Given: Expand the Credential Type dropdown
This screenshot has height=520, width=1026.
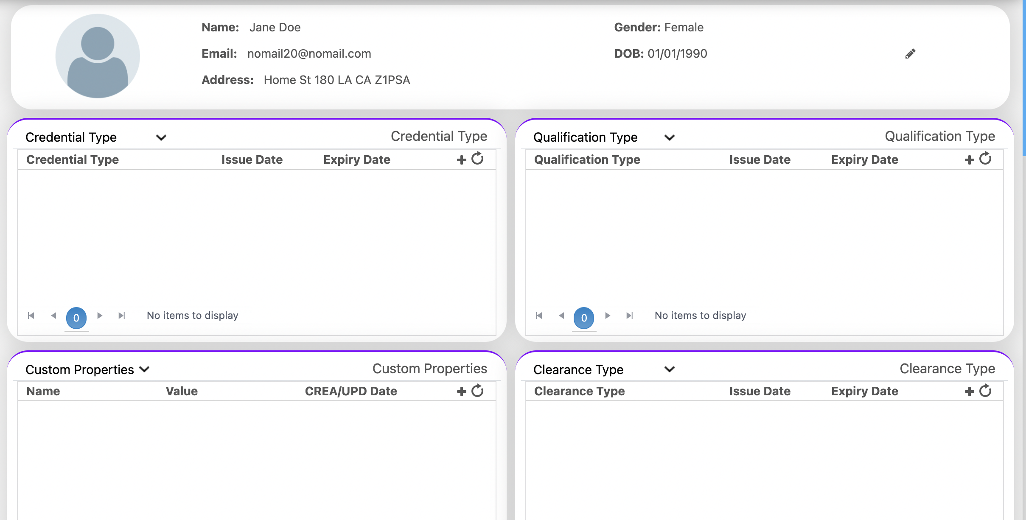Looking at the screenshot, I should [x=161, y=137].
